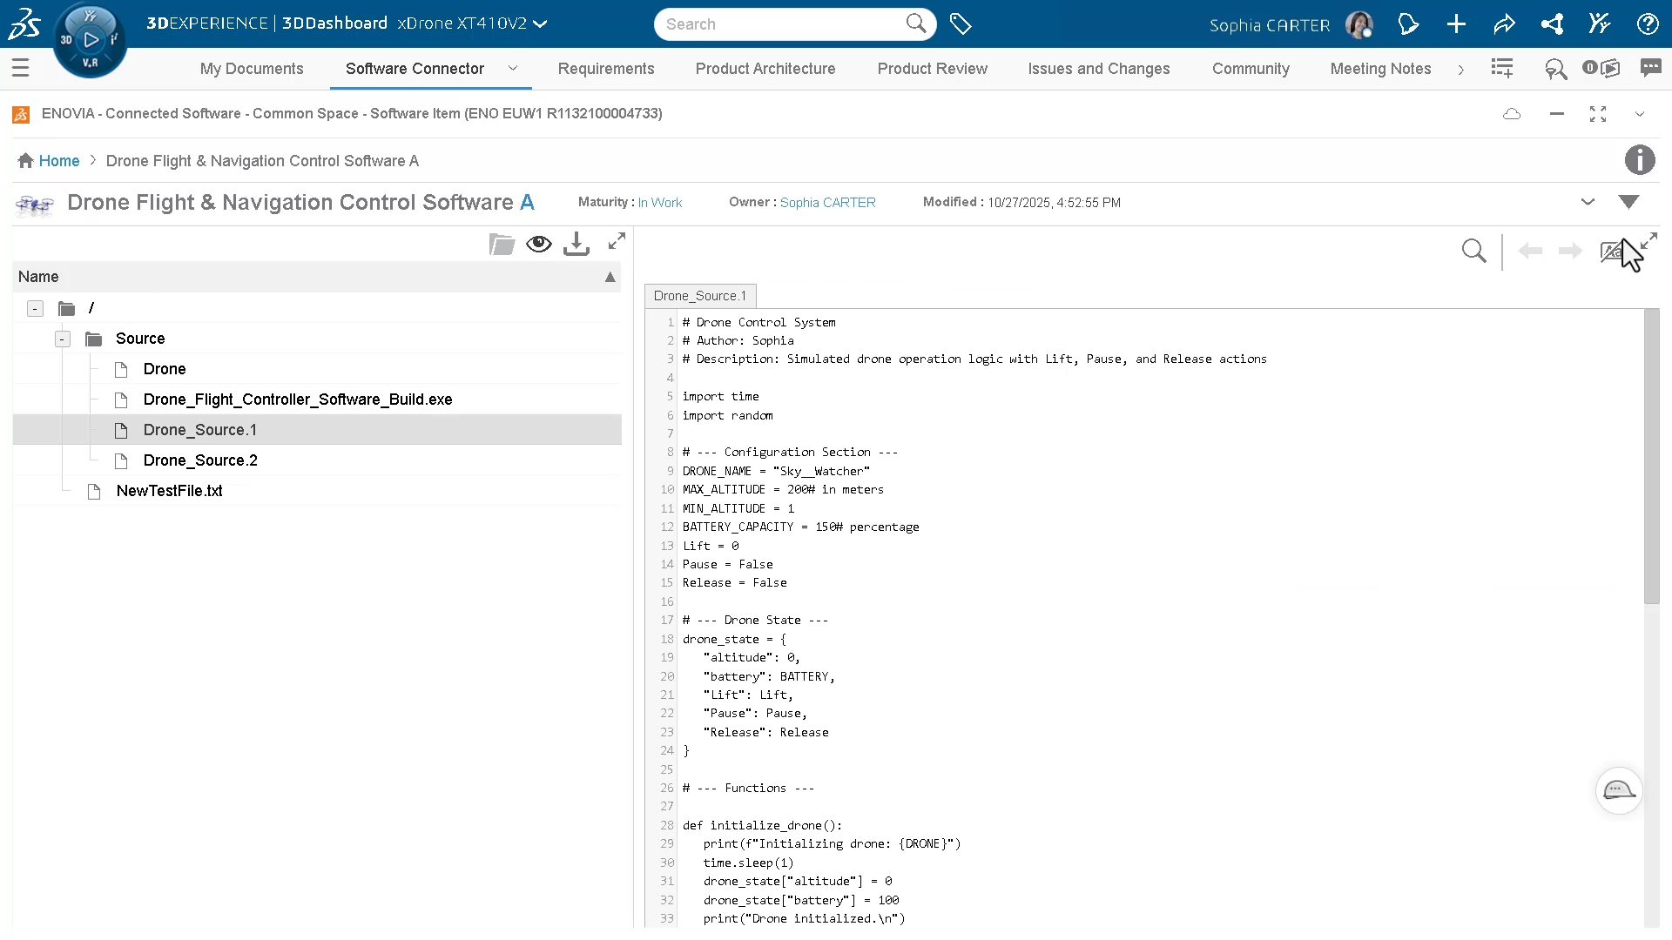Switch to the Requirements tab
This screenshot has height=940, width=1672.
point(606,69)
